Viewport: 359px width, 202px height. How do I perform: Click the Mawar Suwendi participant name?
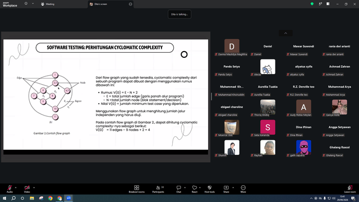(x=303, y=46)
